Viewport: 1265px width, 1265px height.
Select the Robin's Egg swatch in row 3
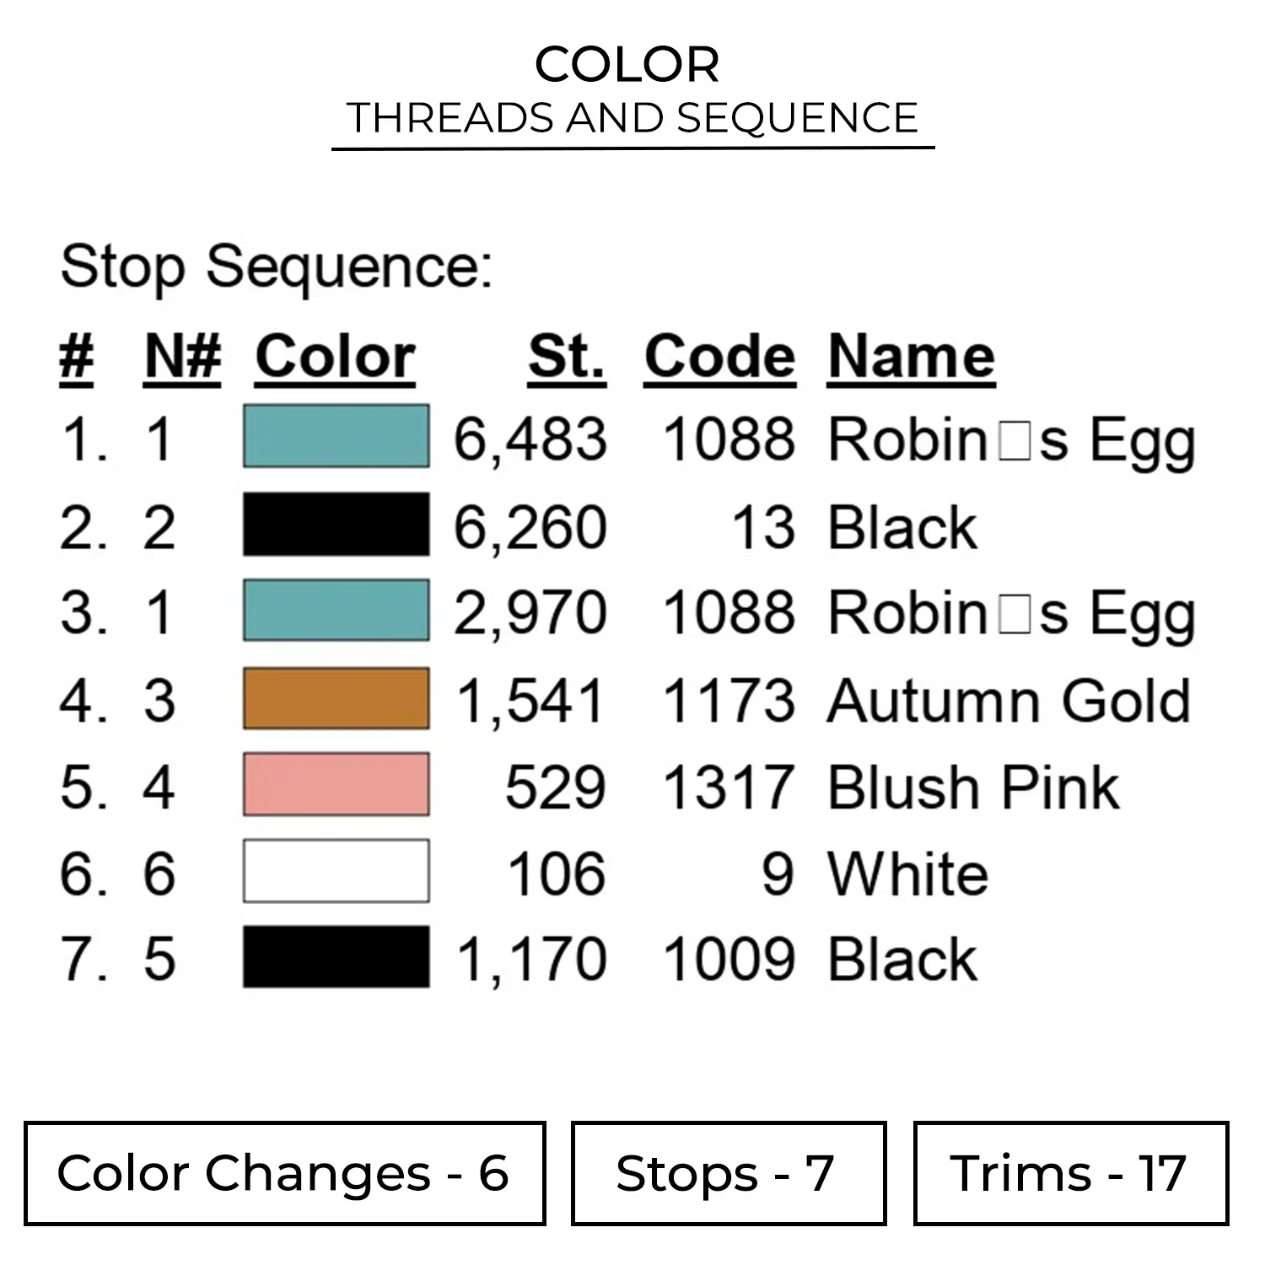tap(336, 610)
